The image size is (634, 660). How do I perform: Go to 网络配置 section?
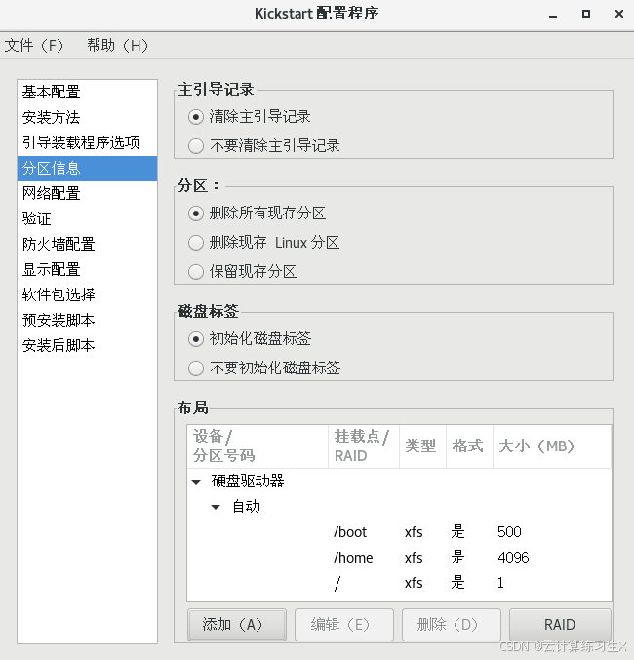(x=87, y=194)
